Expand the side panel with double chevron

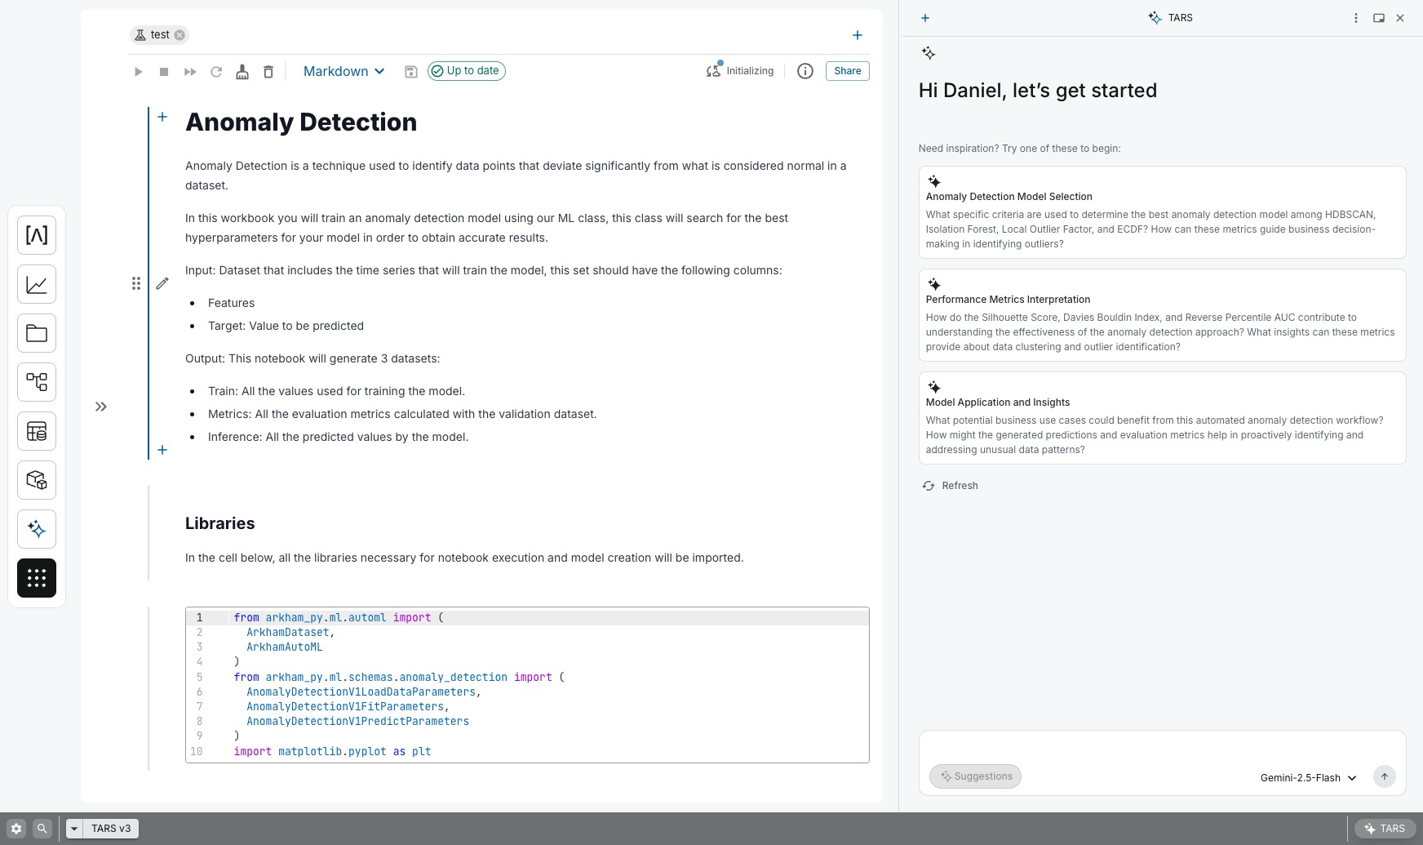coord(101,407)
